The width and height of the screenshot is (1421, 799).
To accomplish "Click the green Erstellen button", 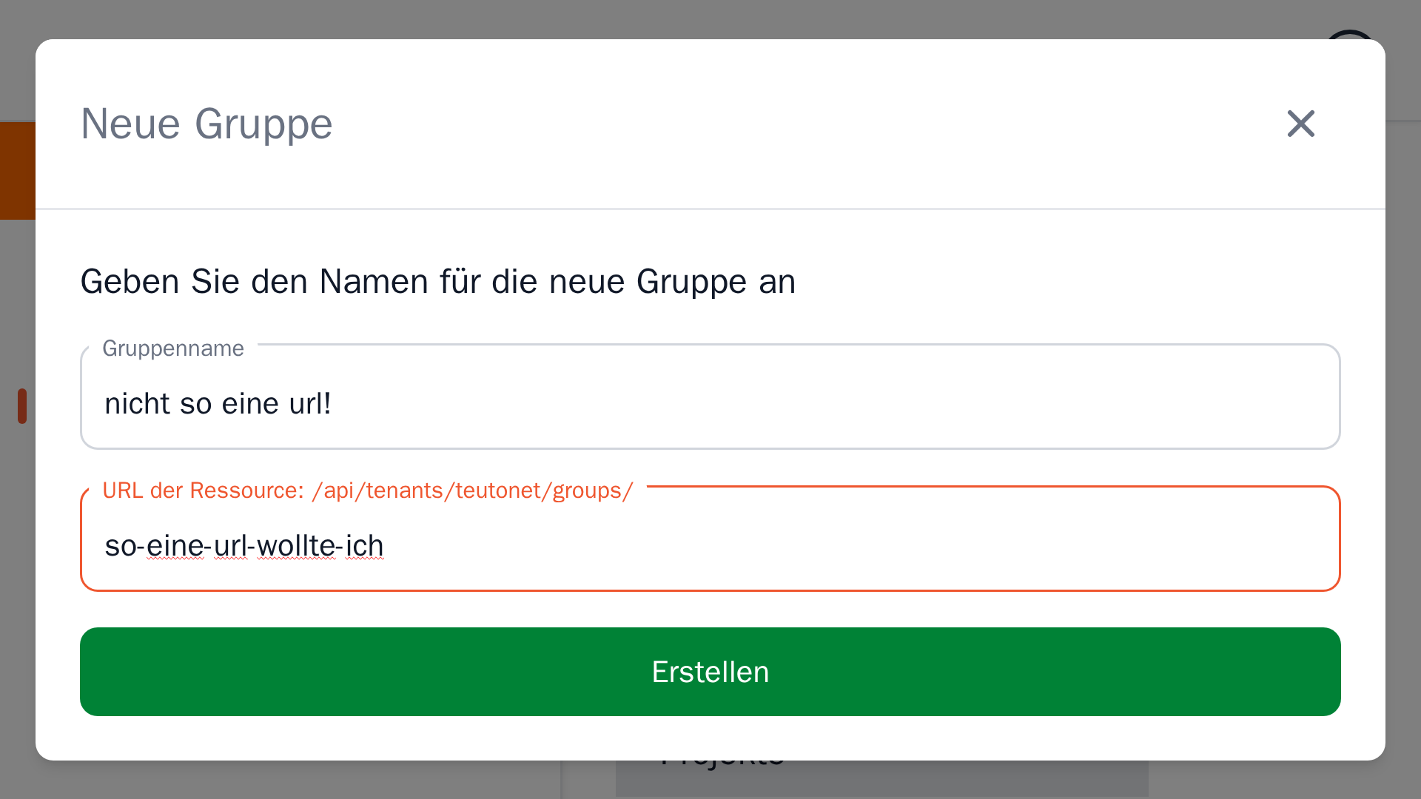I will tap(710, 672).
